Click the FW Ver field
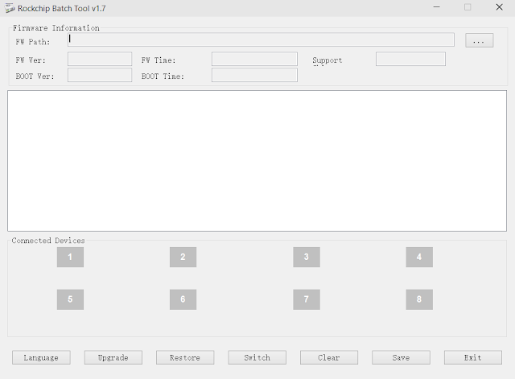Image resolution: width=515 pixels, height=379 pixels. click(100, 59)
